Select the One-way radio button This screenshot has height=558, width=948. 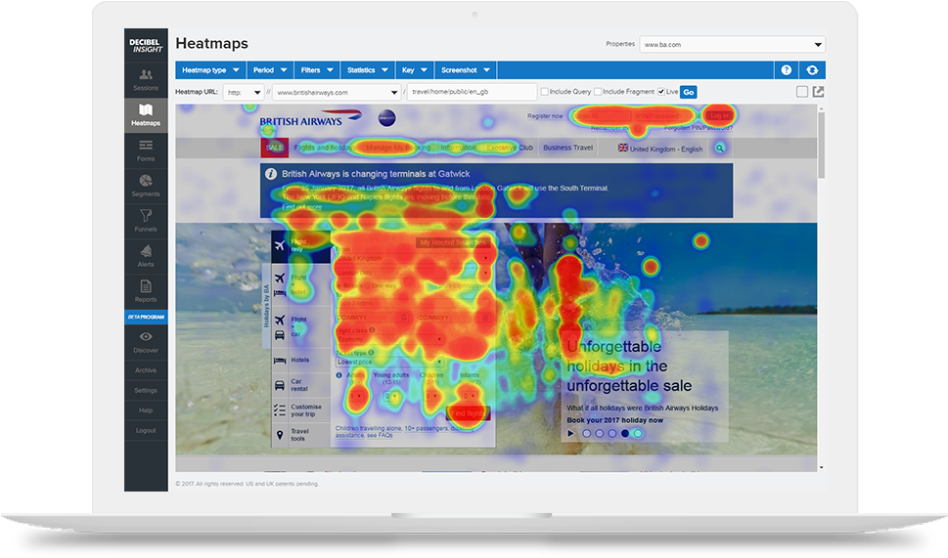tap(368, 286)
